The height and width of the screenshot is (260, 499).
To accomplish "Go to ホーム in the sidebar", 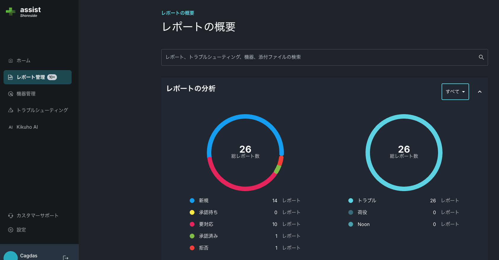I will pos(38,61).
